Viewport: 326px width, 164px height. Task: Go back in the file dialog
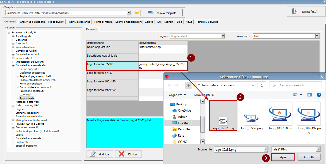click(x=169, y=85)
